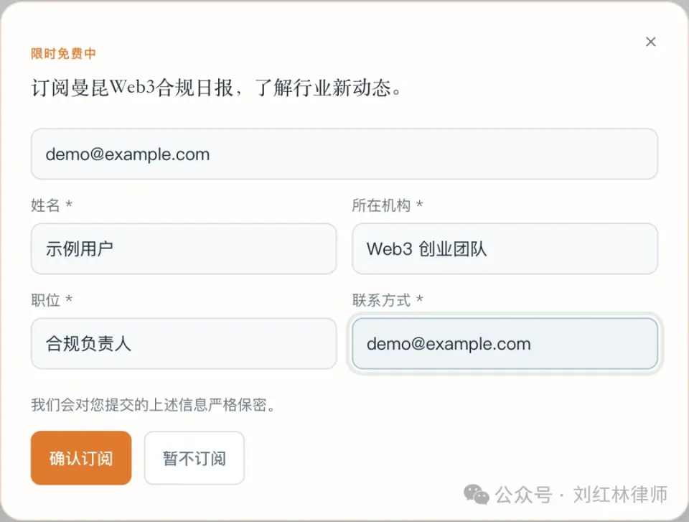
Task: Click the 姓名 field label
Action: [45, 205]
